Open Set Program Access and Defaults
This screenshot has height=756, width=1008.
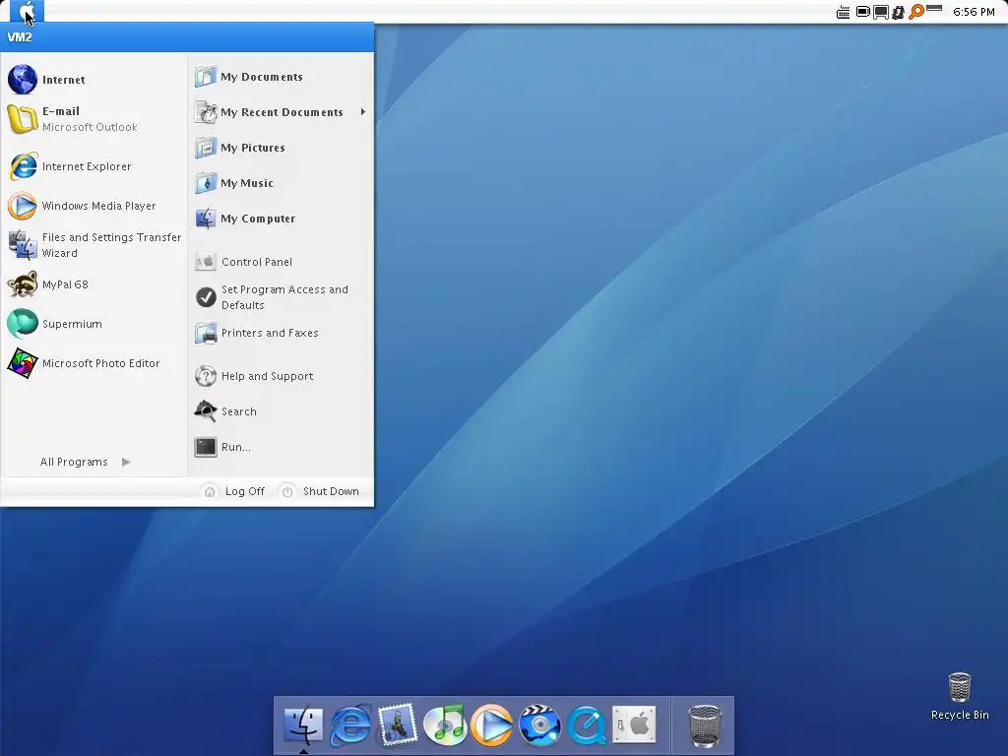coord(281,297)
